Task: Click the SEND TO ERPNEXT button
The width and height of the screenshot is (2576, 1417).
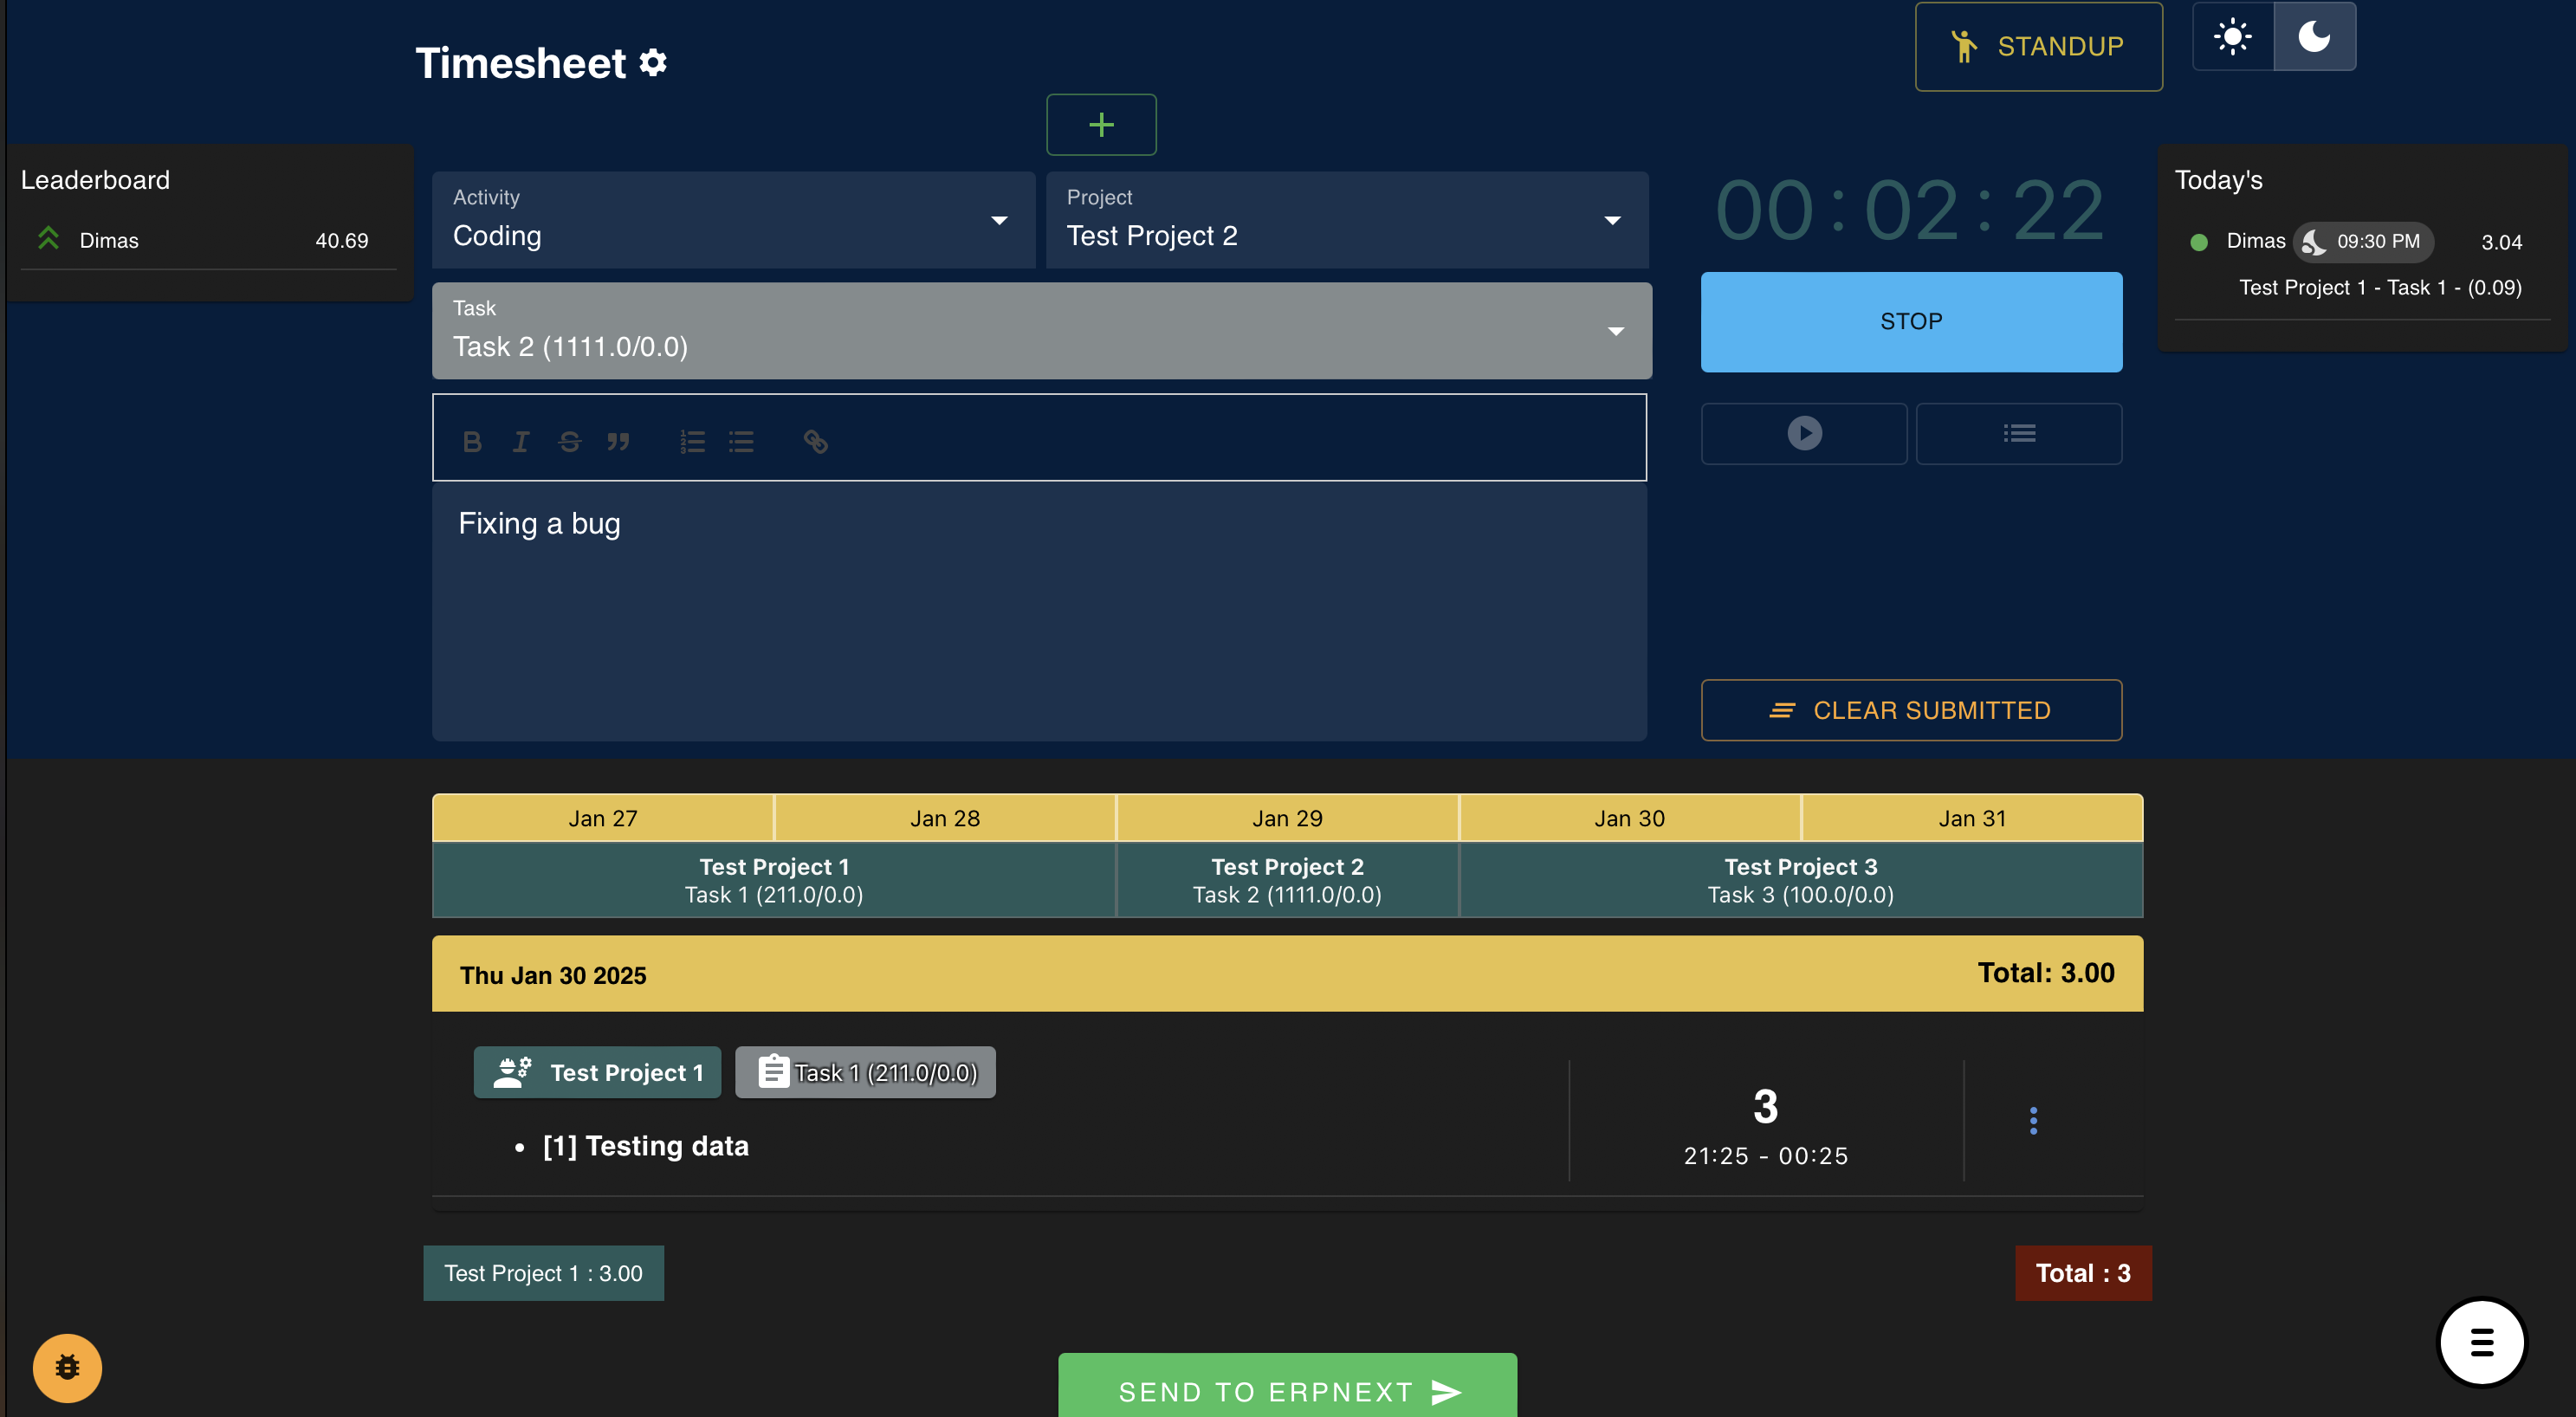Action: tap(1287, 1390)
